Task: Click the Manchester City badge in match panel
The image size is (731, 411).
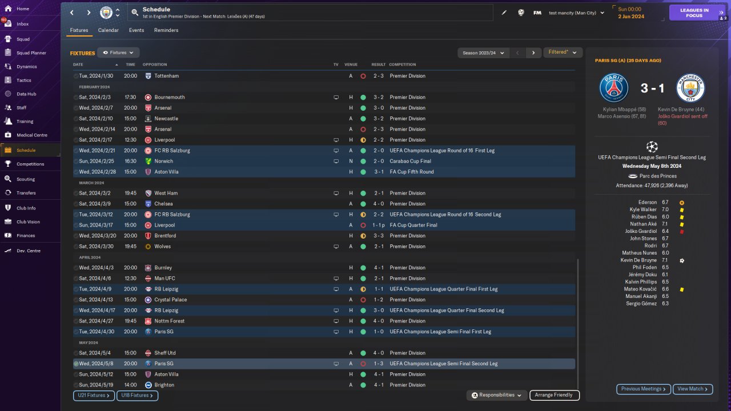Action: tap(690, 88)
